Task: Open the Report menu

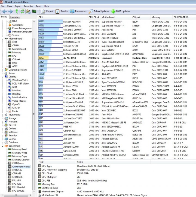Action: [x=18, y=6]
